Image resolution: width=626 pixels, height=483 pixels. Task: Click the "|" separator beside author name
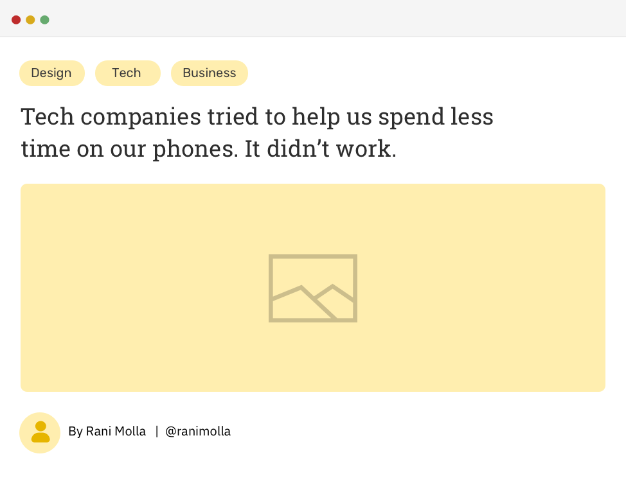coord(156,432)
